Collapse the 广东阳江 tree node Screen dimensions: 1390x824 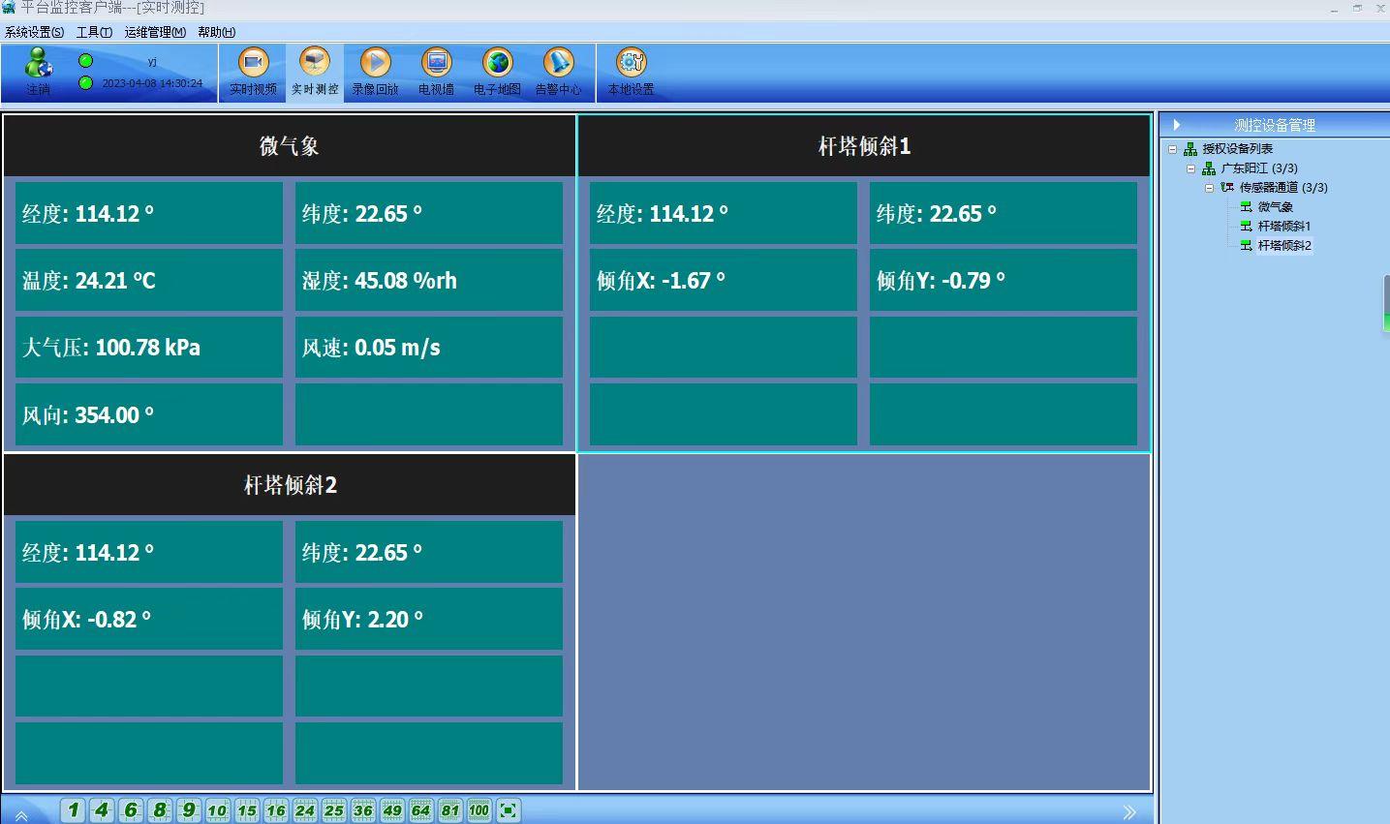[1191, 168]
